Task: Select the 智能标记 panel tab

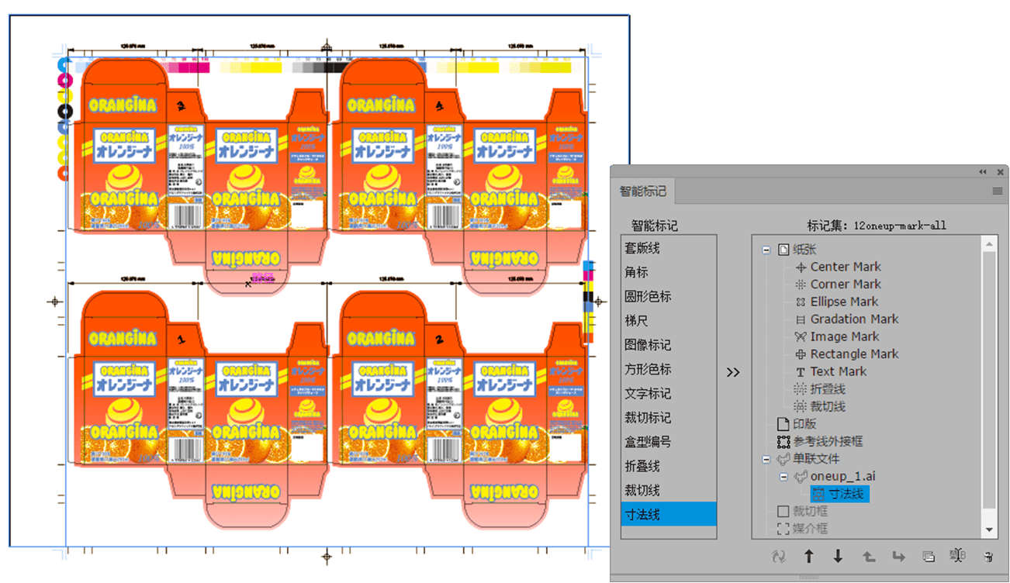Action: [642, 191]
